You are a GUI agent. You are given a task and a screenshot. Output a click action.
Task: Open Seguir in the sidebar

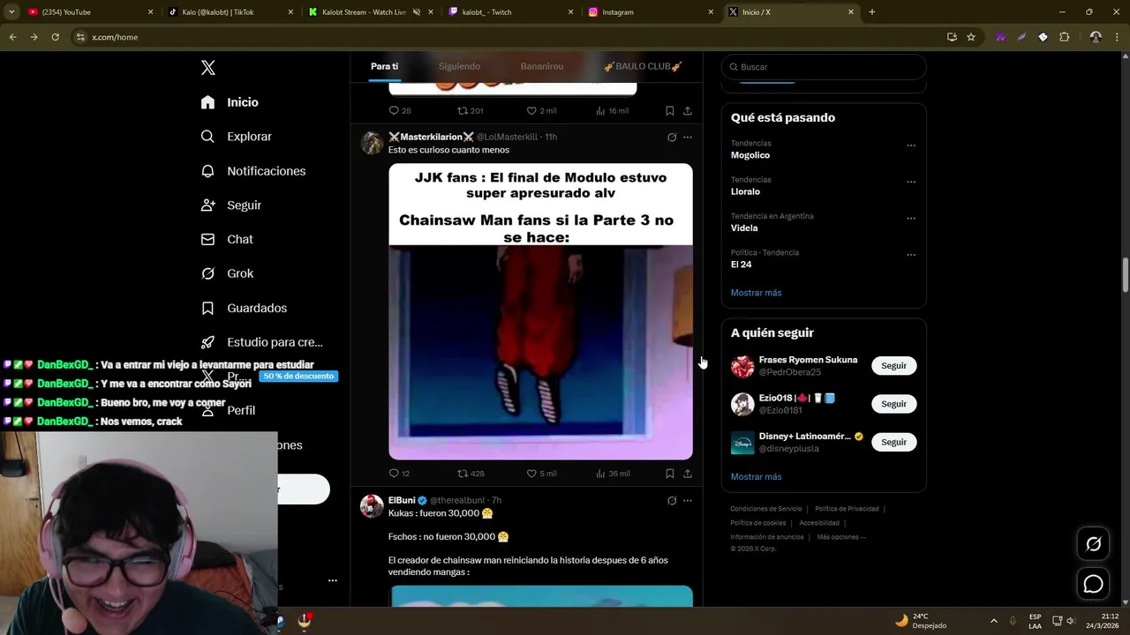tap(230, 205)
